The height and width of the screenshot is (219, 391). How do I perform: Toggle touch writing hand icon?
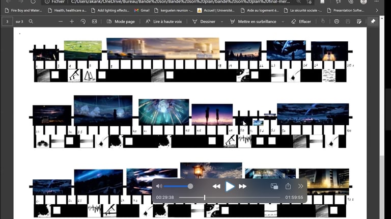point(323,21)
